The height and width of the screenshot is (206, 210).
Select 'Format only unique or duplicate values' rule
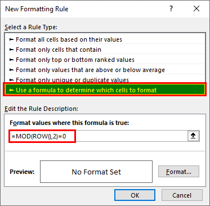point(105,79)
